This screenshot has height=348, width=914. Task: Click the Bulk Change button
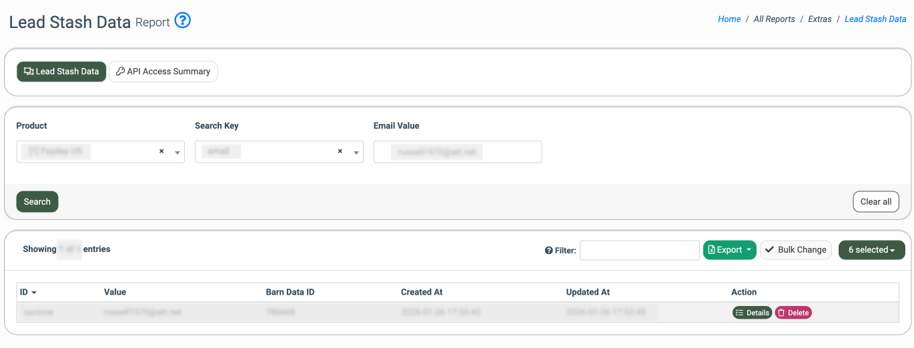(795, 250)
